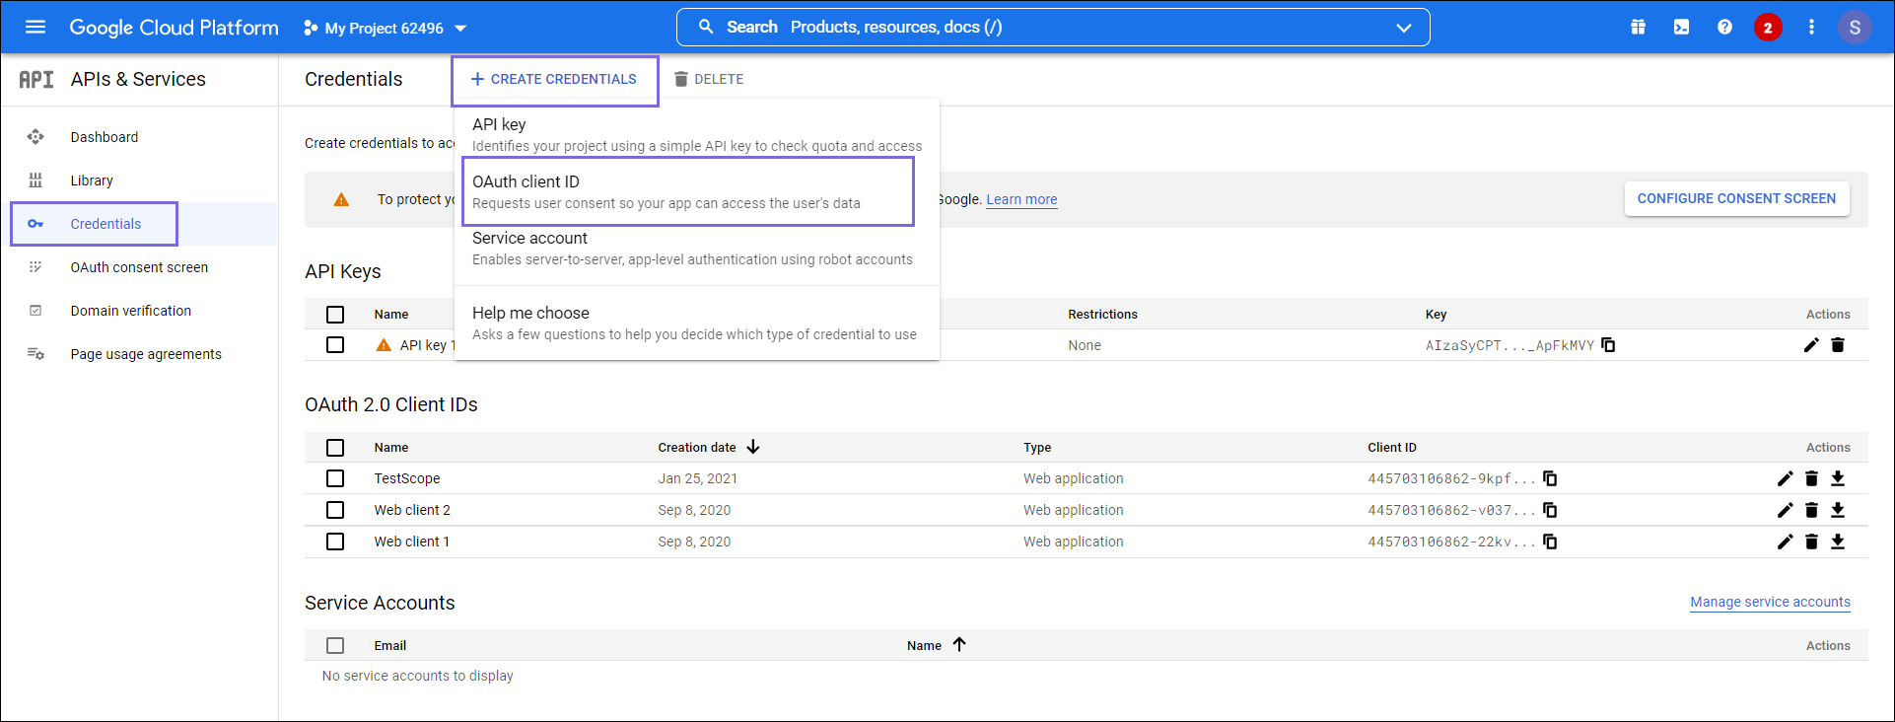Select all API keys header checkbox
Viewport: 1895px width, 722px height.
[335, 314]
